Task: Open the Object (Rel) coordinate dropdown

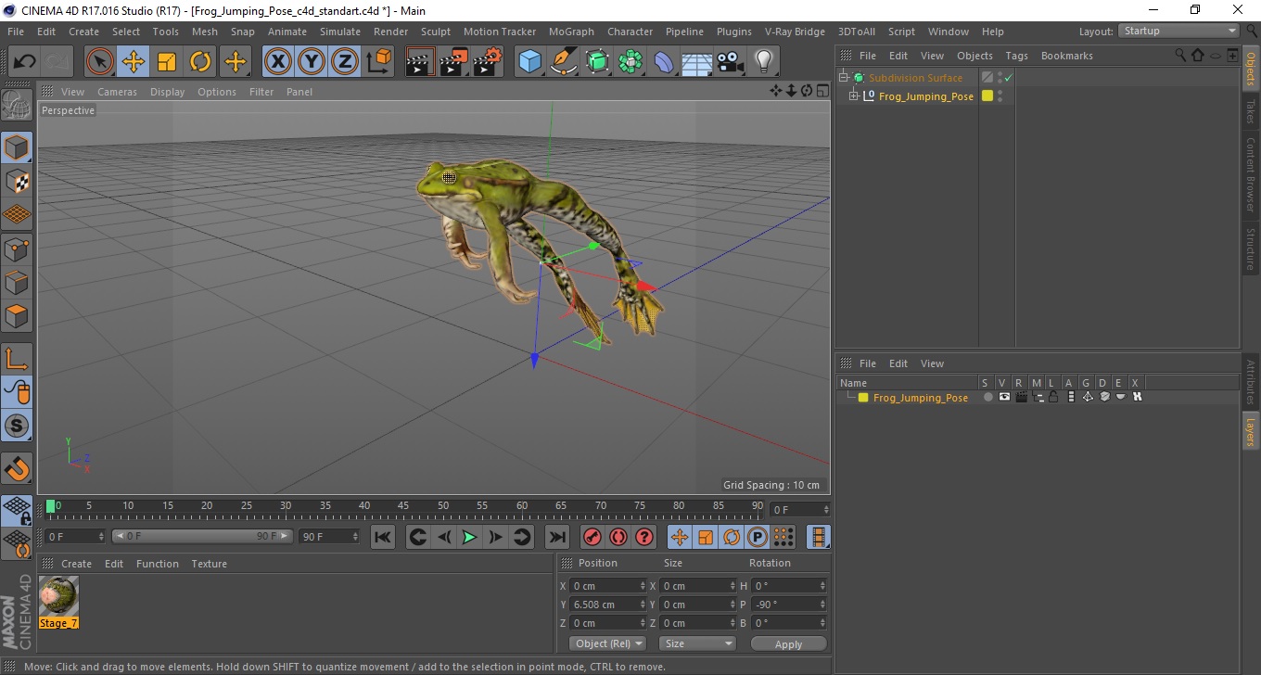Action: tap(607, 643)
